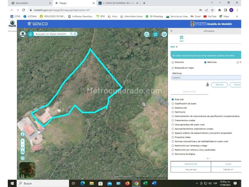
Task: Reset map to home extent
Action: (23, 148)
